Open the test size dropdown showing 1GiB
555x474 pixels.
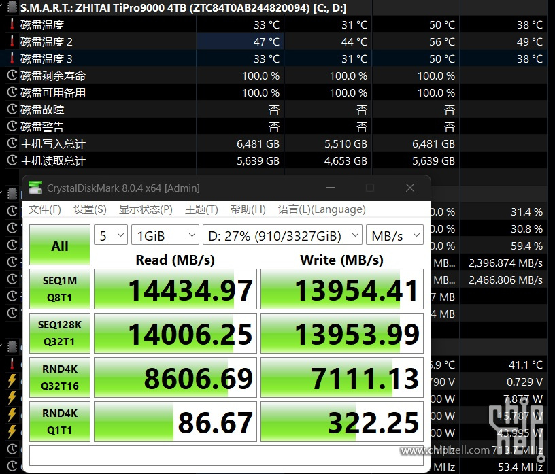click(x=165, y=235)
